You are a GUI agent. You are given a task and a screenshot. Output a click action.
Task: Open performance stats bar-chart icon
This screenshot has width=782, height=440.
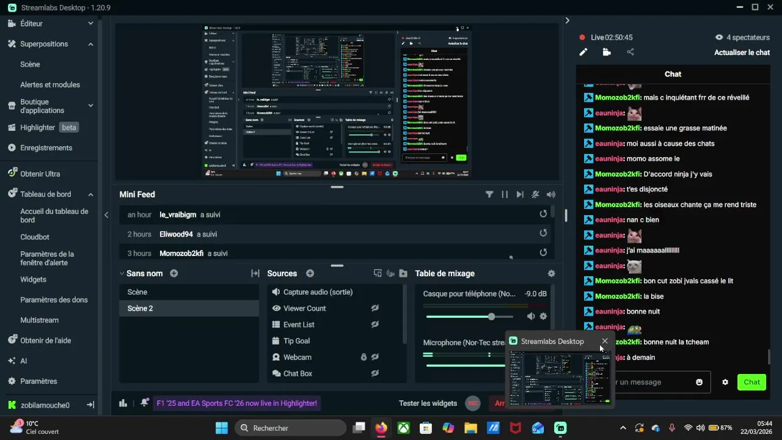point(123,403)
